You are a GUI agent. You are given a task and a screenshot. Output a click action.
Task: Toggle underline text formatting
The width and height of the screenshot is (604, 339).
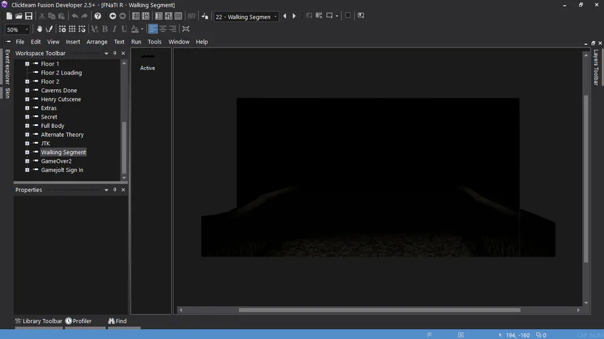click(124, 29)
